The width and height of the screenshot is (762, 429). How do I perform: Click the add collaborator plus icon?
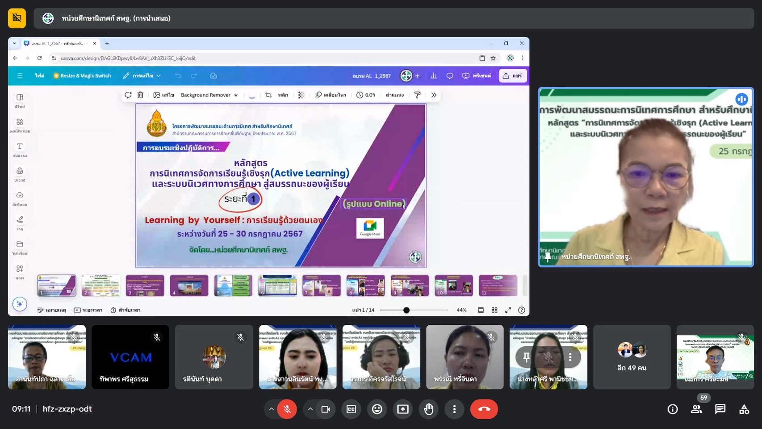417,76
